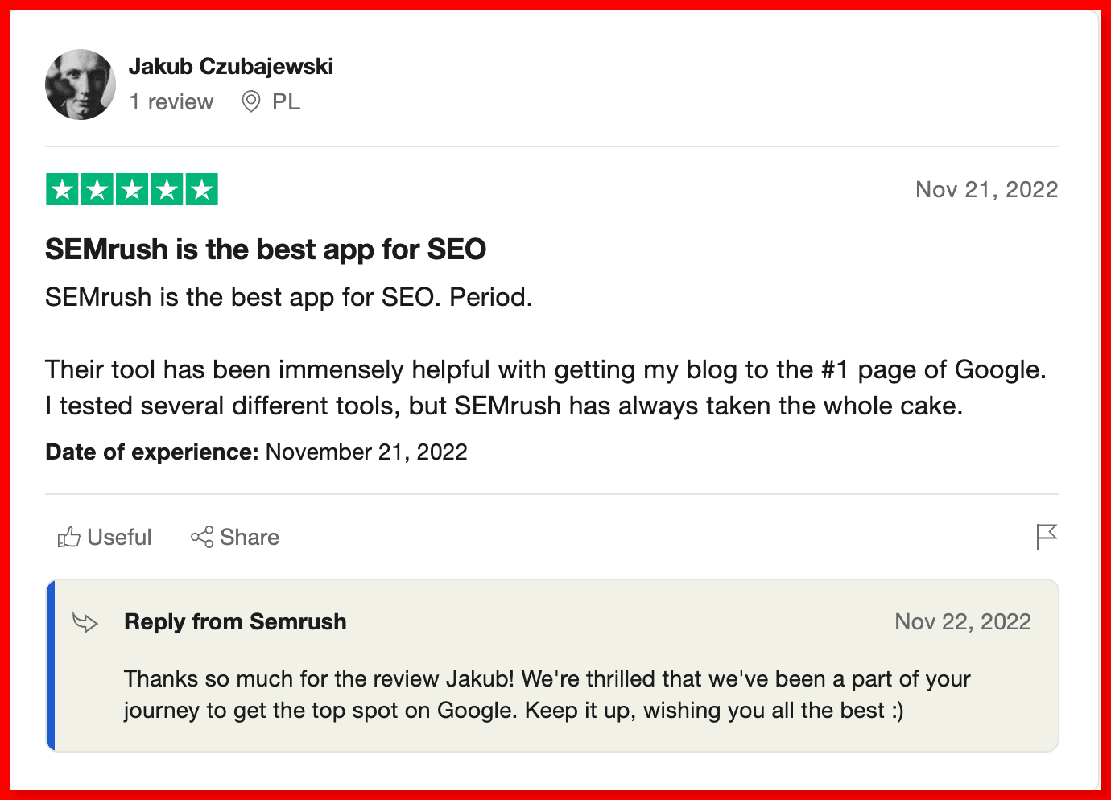Click the reply arrow icon
Image resolution: width=1111 pixels, height=800 pixels.
point(85,622)
